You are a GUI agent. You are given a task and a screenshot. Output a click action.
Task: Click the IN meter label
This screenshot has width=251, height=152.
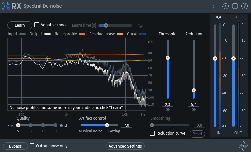[219, 133]
